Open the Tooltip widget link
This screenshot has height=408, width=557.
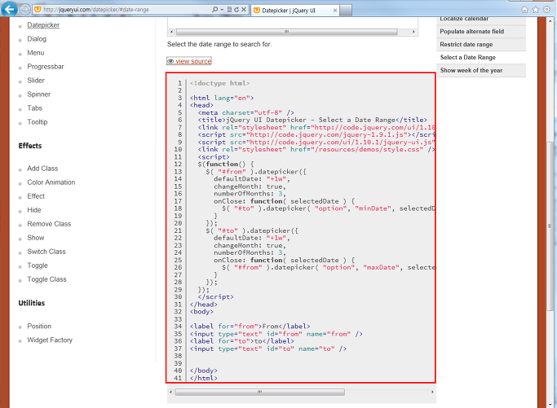pos(38,122)
